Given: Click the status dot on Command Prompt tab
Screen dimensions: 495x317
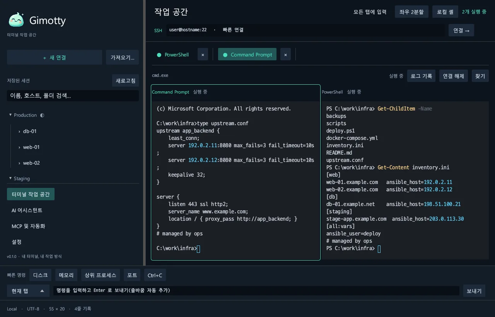Looking at the screenshot, I should [x=225, y=55].
